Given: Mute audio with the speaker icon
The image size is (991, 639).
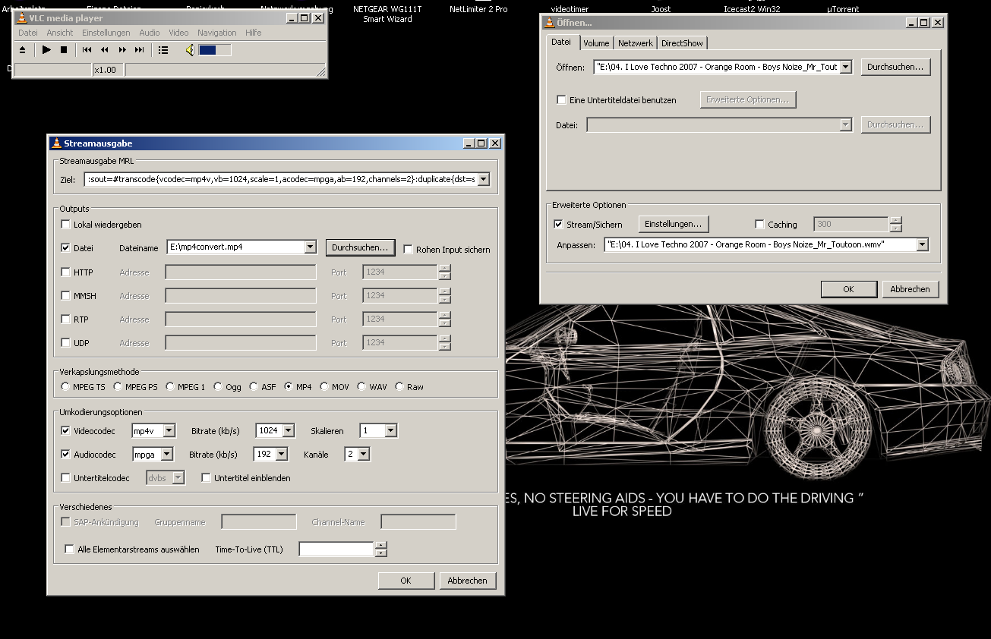Looking at the screenshot, I should click(x=190, y=50).
